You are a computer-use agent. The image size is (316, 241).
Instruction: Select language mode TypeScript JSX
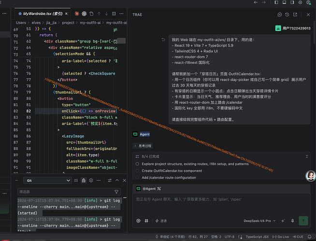coord(257,237)
